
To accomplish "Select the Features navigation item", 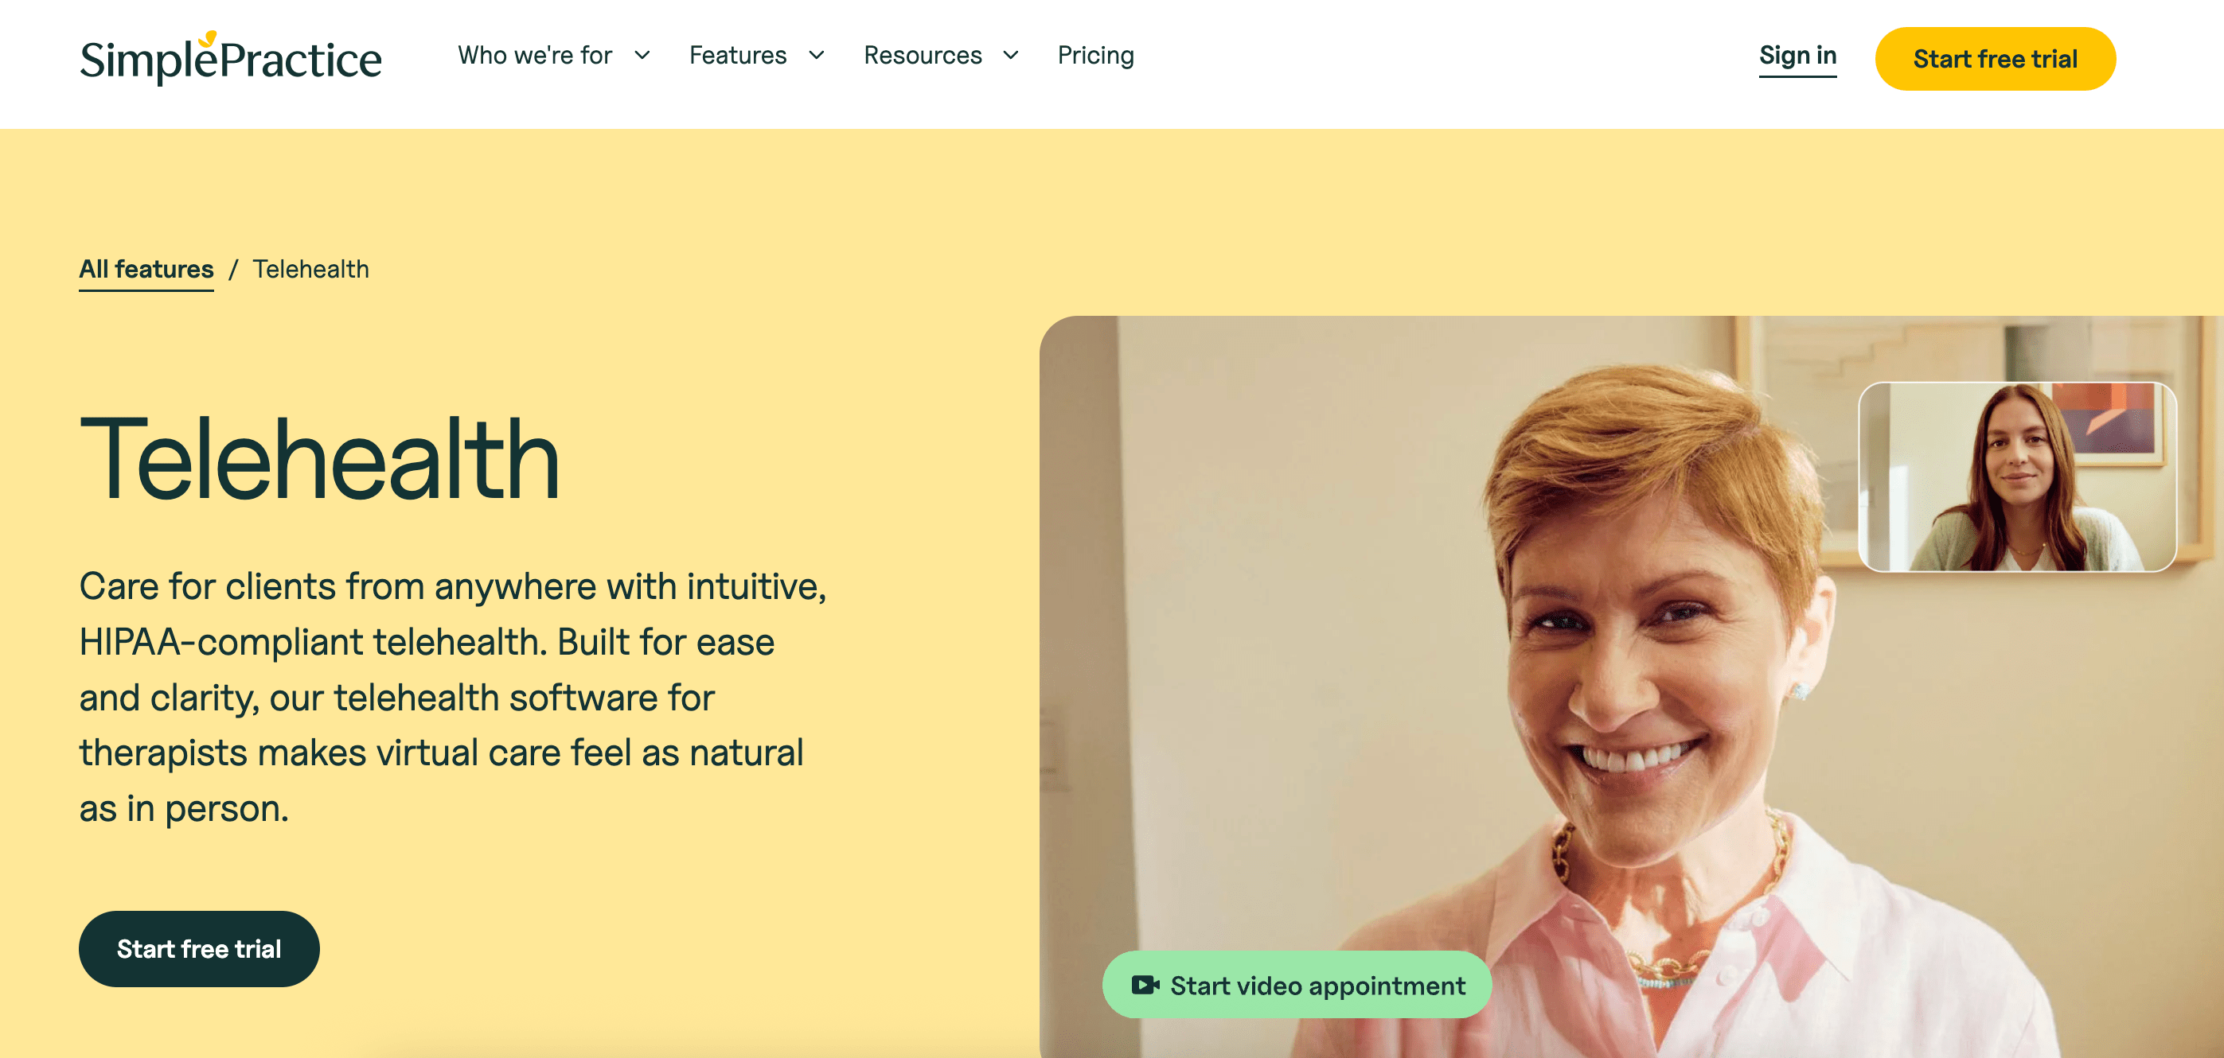I will click(x=737, y=55).
